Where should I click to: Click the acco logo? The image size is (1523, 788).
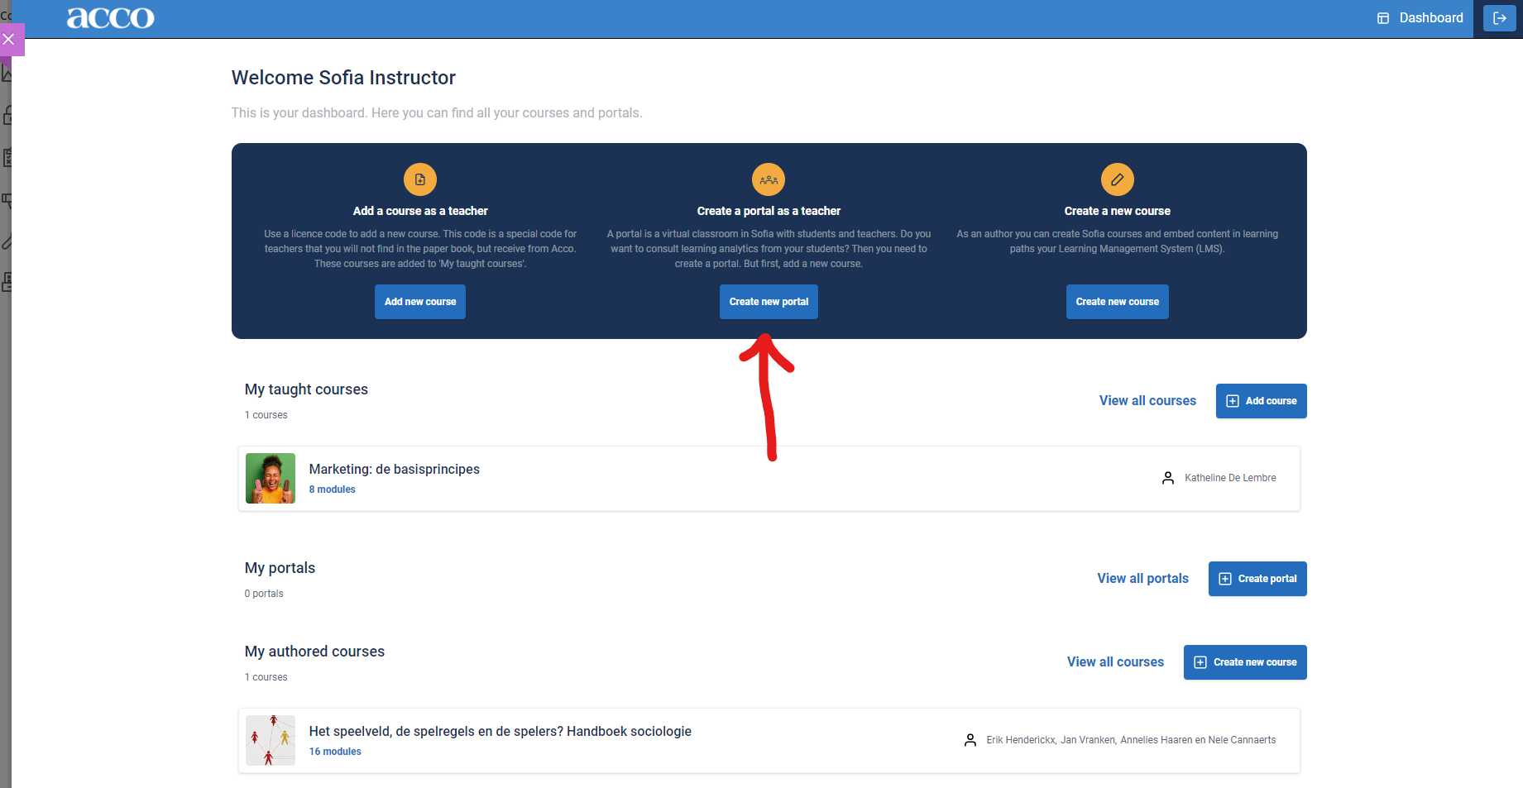[110, 17]
